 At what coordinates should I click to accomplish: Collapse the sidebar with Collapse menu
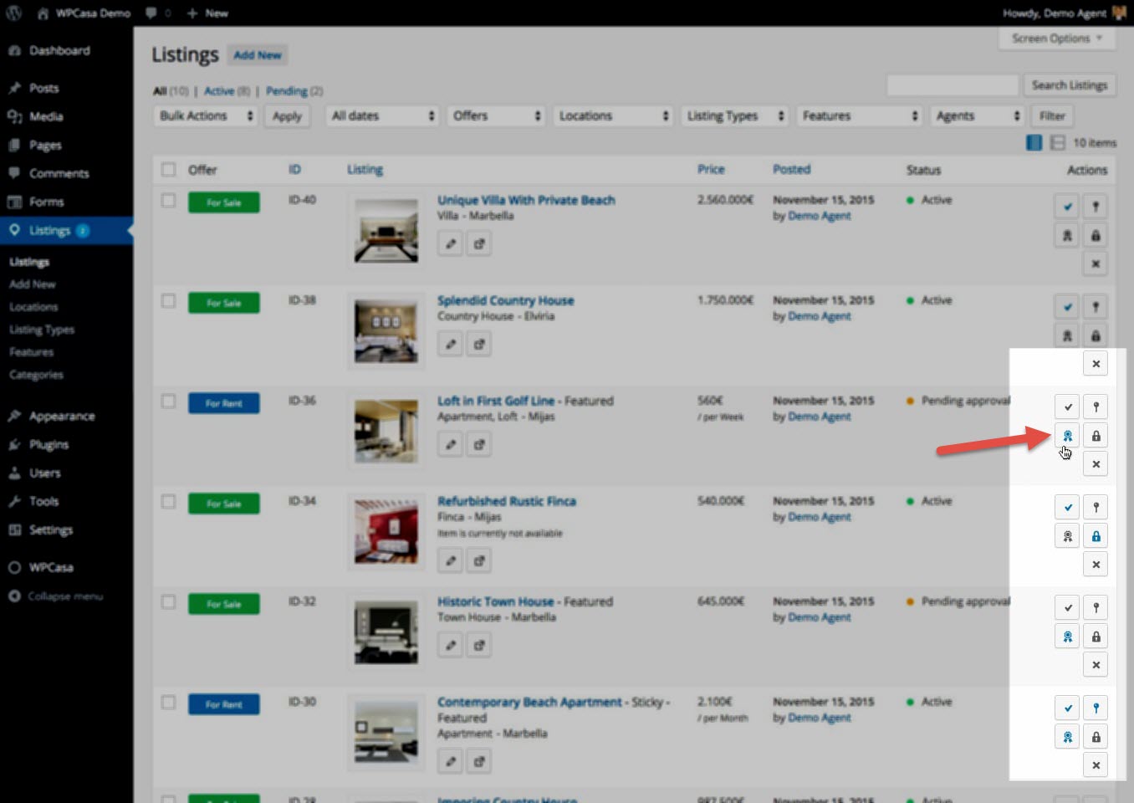click(x=55, y=596)
